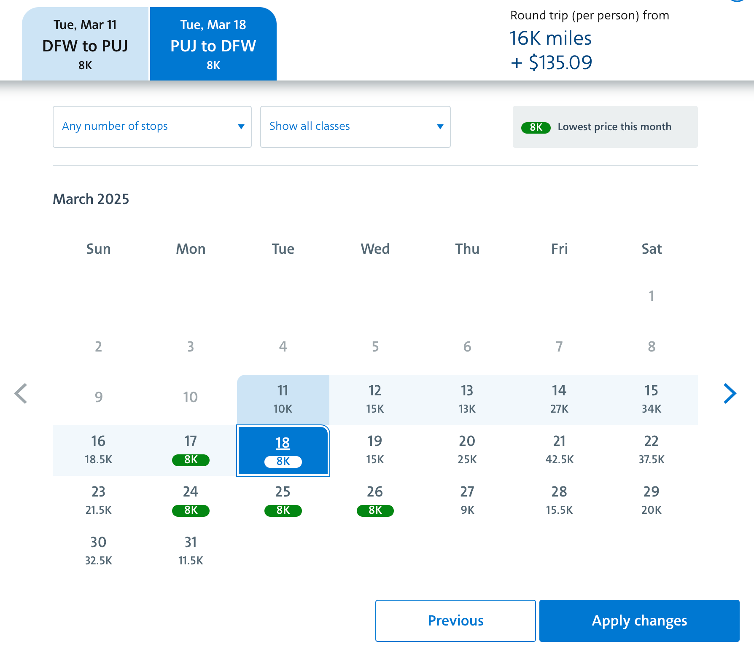Go to next month with right chevron
Screen dimensions: 754x655
point(730,394)
